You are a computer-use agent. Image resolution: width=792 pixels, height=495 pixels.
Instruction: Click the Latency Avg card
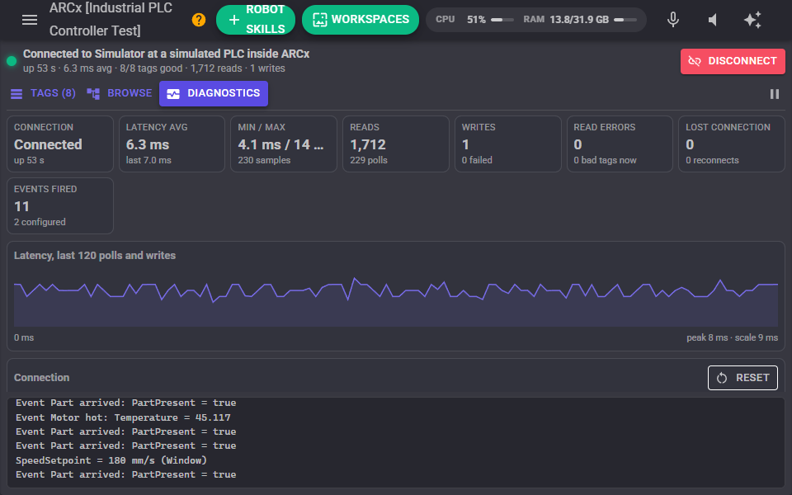pyautogui.click(x=172, y=144)
